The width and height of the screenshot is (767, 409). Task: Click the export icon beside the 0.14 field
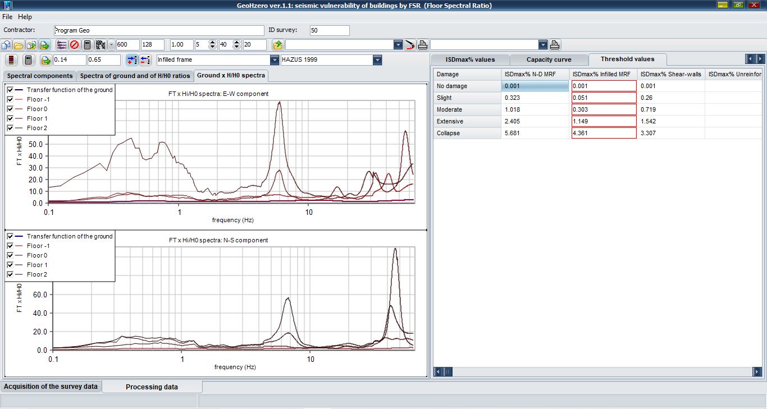tap(46, 60)
